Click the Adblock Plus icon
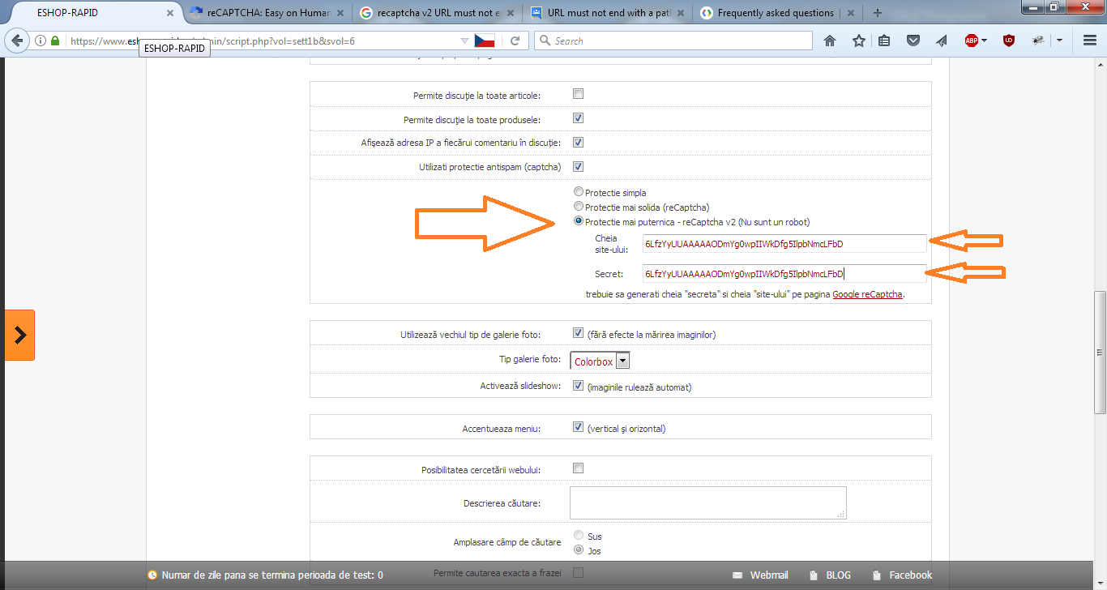1107x590 pixels. coord(972,41)
